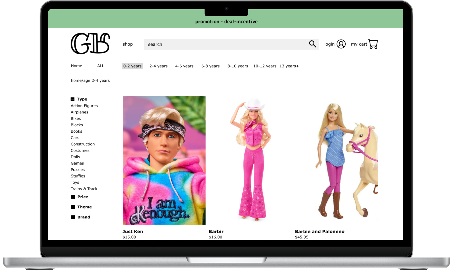Go to the Home page link
The image size is (453, 270).
[76, 66]
